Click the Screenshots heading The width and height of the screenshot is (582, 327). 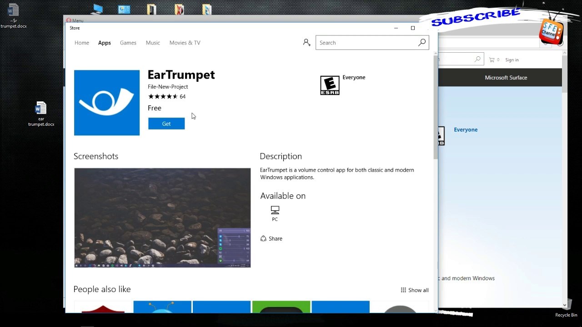pos(96,156)
